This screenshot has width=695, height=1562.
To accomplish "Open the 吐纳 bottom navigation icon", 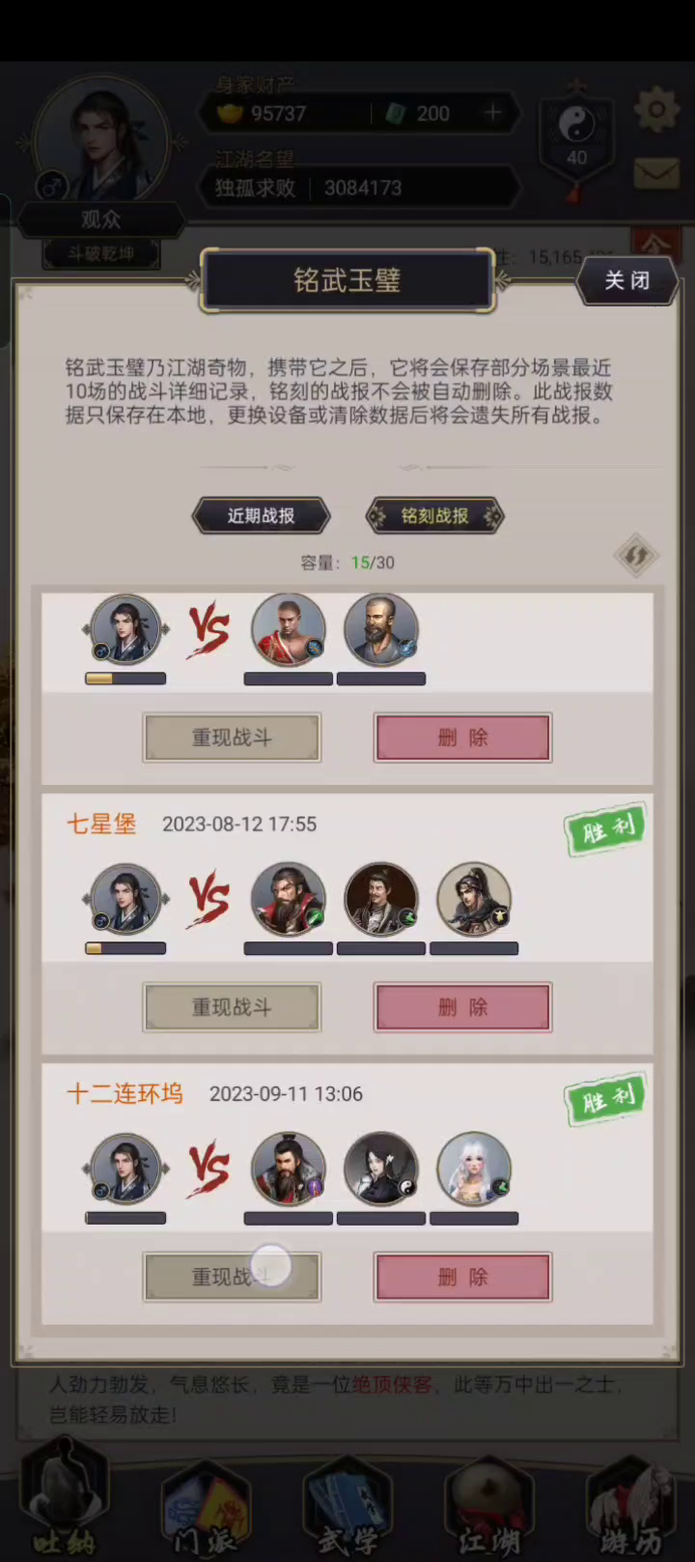I will pos(66,1498).
